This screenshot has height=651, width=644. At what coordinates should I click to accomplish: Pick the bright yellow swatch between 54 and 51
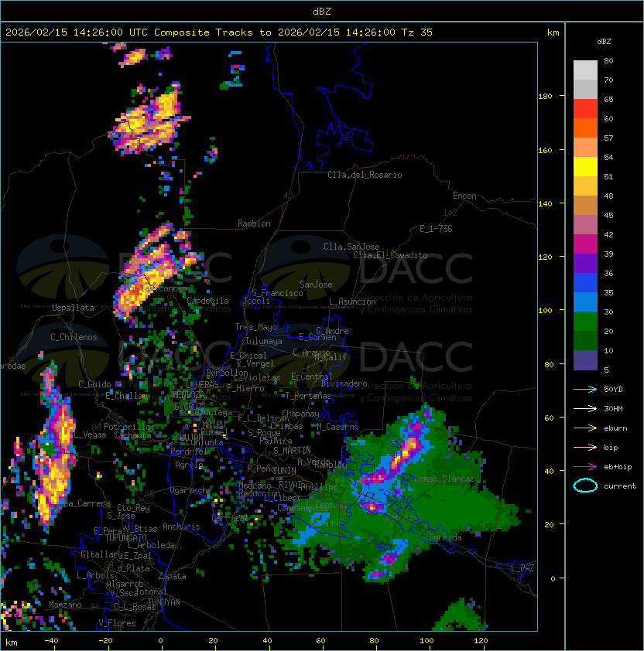tap(585, 166)
